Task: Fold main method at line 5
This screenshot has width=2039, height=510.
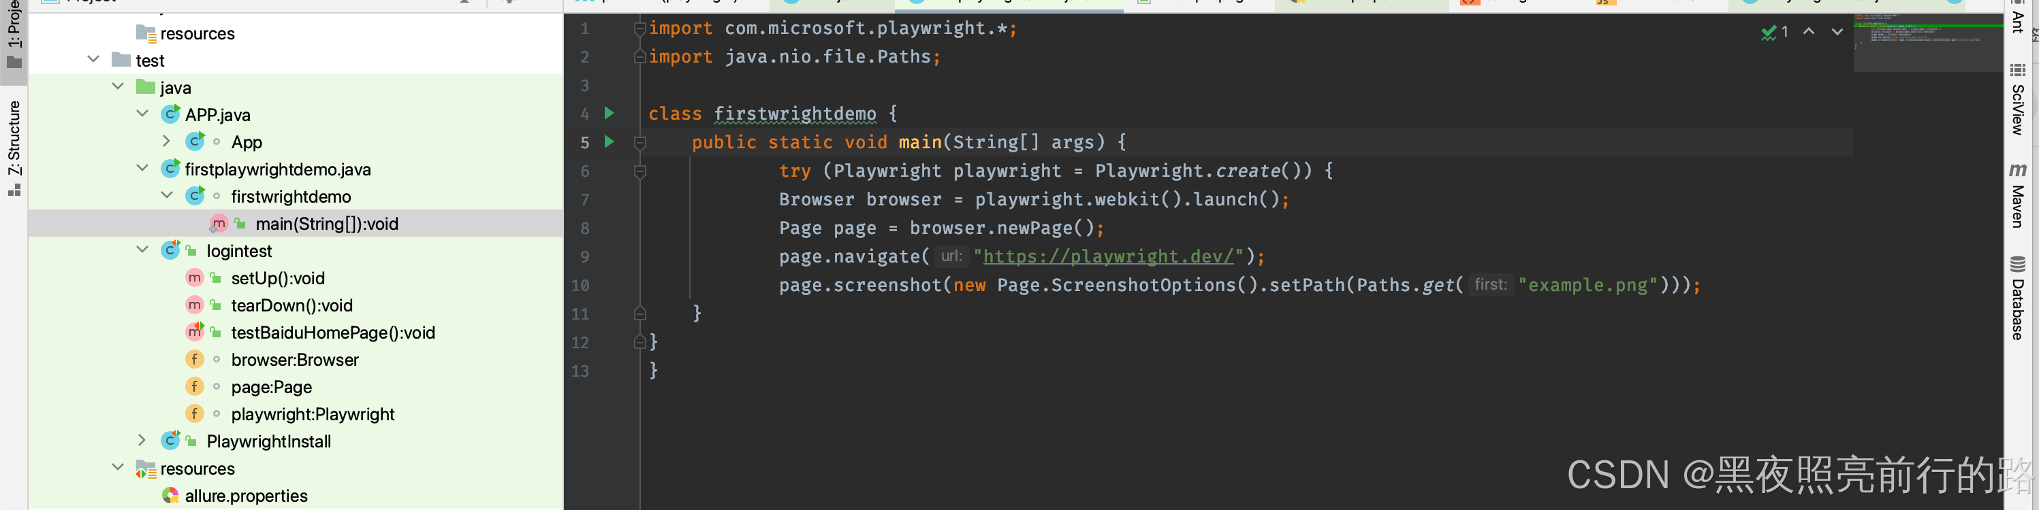Action: [640, 142]
